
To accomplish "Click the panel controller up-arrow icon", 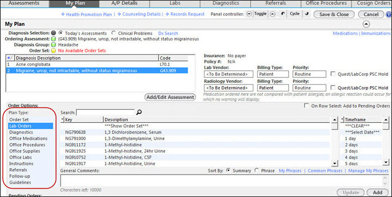I will (x=272, y=14).
